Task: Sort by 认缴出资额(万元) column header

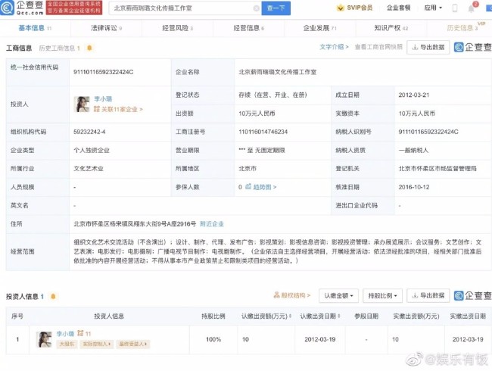Action: pos(266,316)
